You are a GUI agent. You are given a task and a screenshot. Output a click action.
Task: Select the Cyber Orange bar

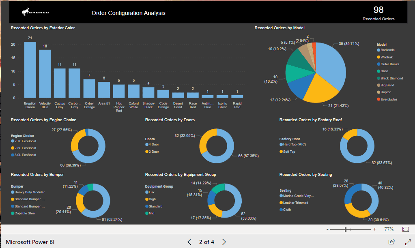pos(89,89)
